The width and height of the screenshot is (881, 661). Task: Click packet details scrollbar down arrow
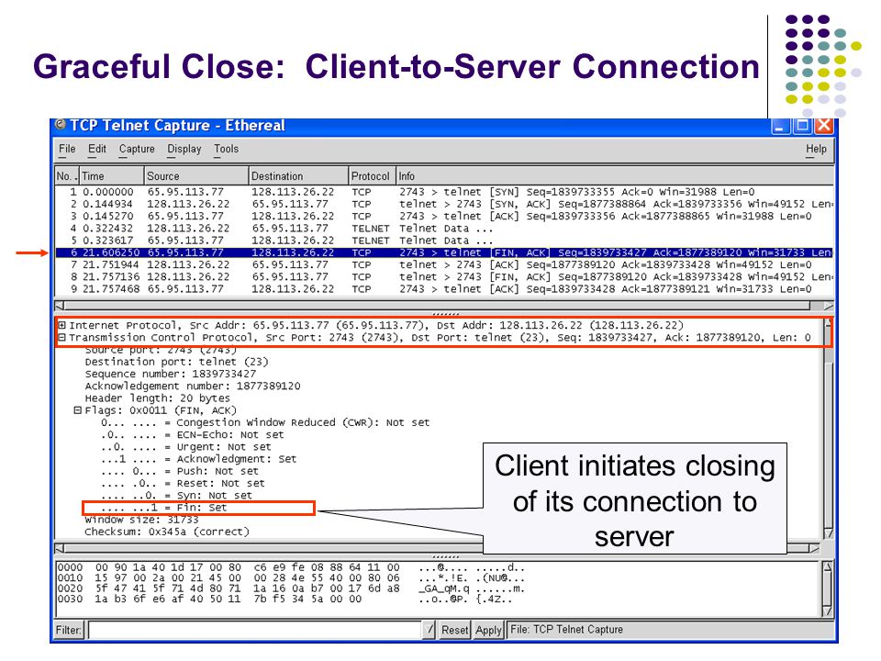828,532
